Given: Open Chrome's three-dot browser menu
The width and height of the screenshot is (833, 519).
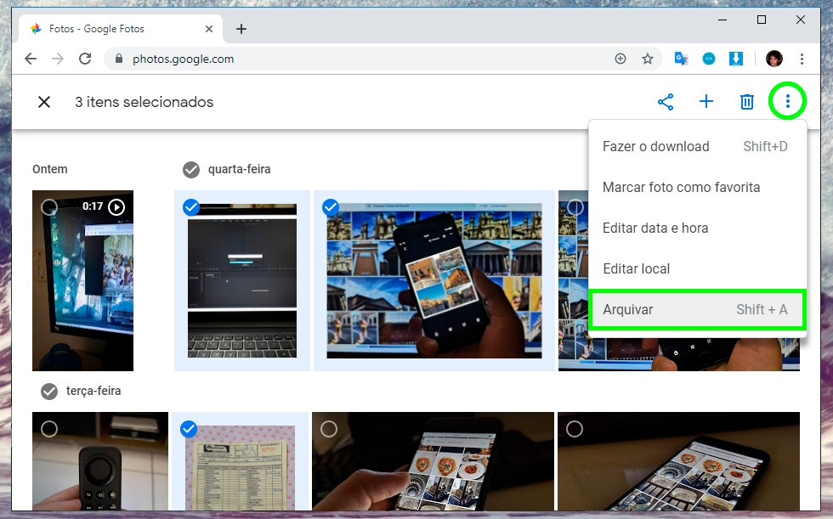Looking at the screenshot, I should 802,59.
